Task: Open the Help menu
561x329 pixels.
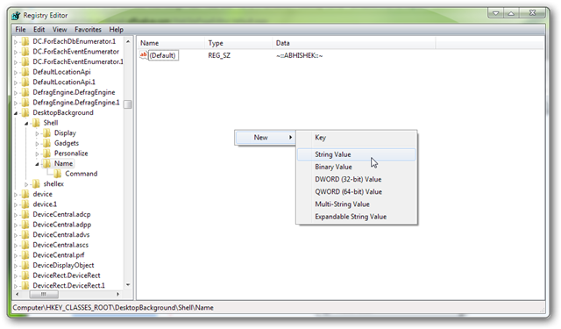Action: pos(117,29)
